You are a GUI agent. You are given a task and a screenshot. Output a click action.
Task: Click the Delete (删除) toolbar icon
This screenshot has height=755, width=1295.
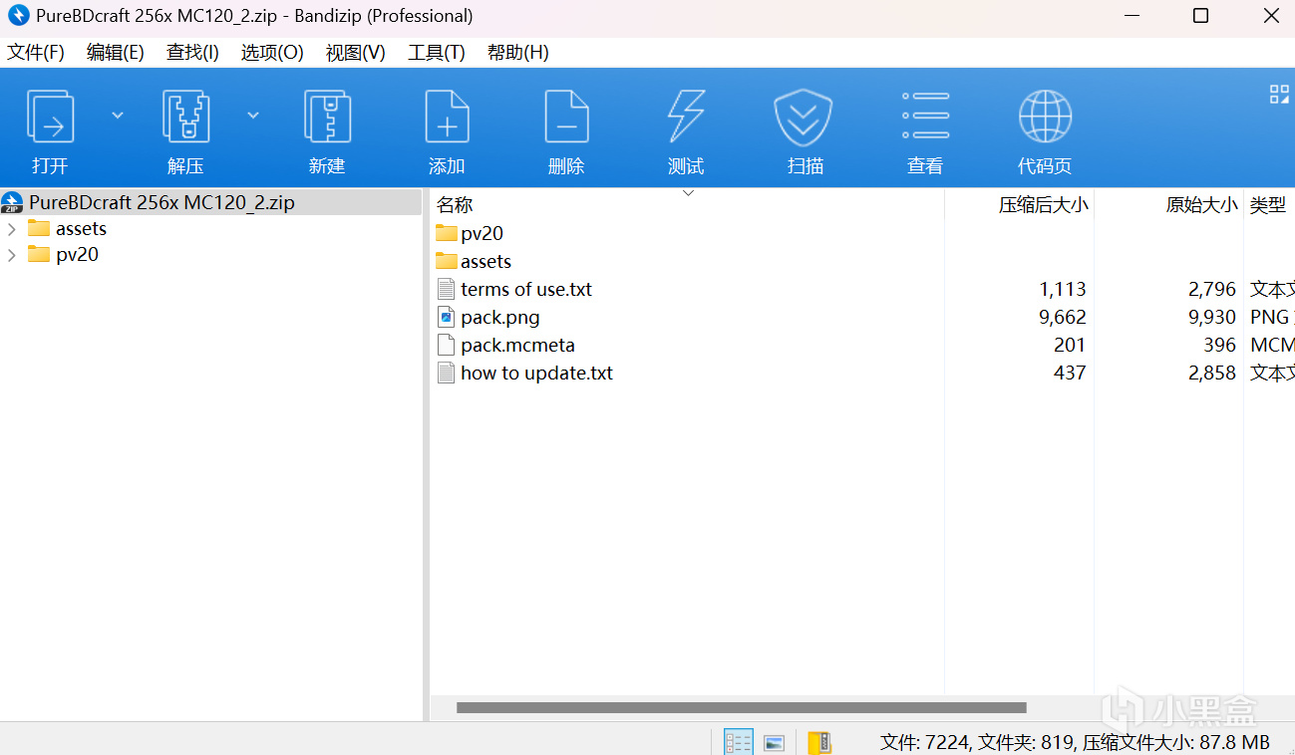pos(566,117)
